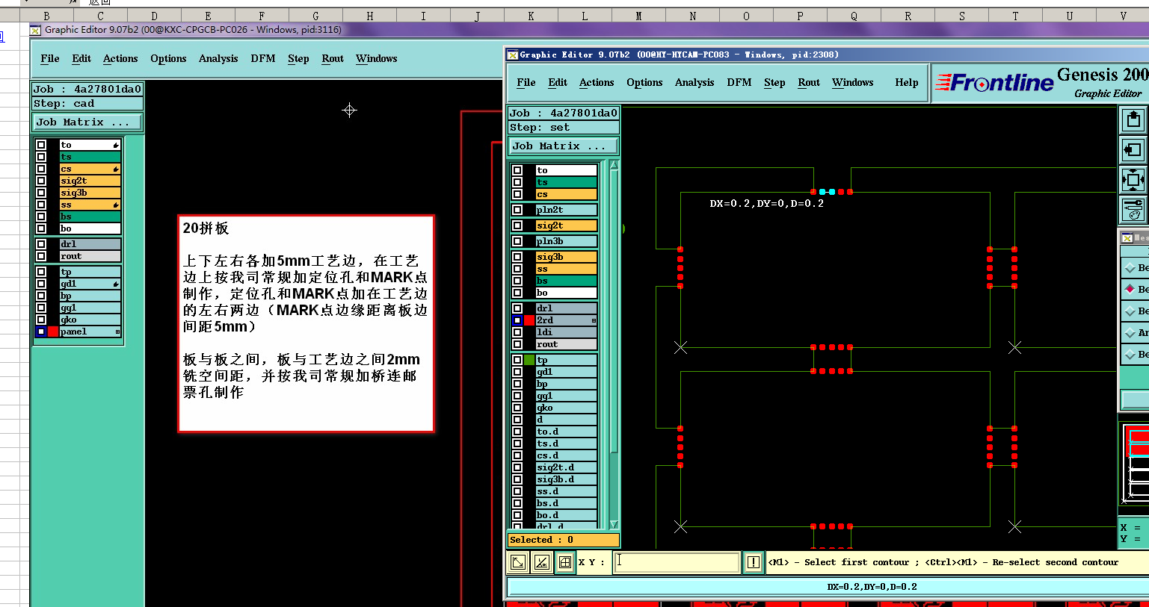Open the DFM menu in the front set window
The image size is (1149, 607).
739,82
